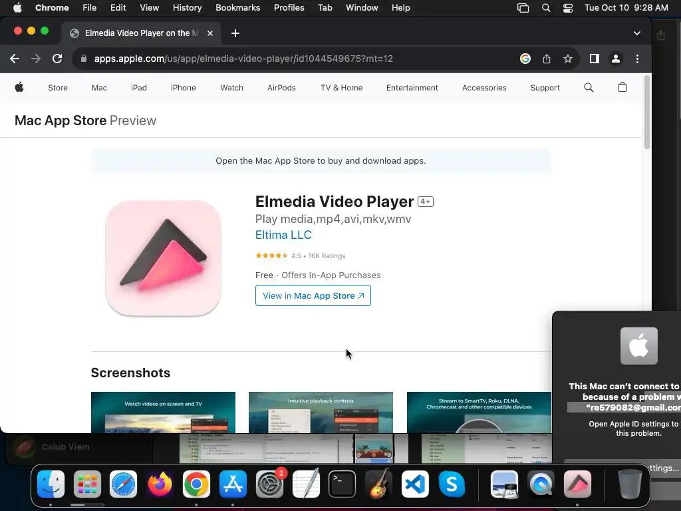Open the Watch videos on screen and TV screenshot

click(x=164, y=413)
